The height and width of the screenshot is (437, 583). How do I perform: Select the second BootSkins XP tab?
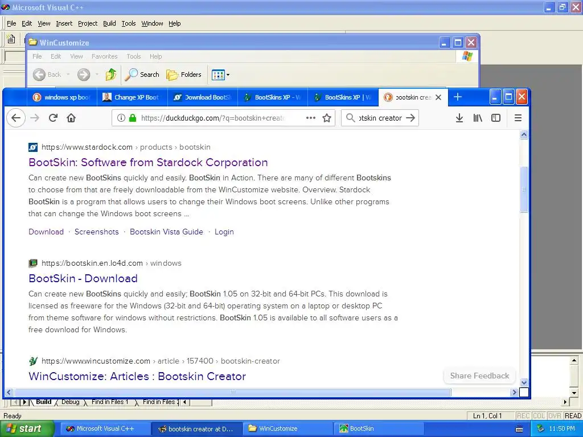click(x=343, y=97)
